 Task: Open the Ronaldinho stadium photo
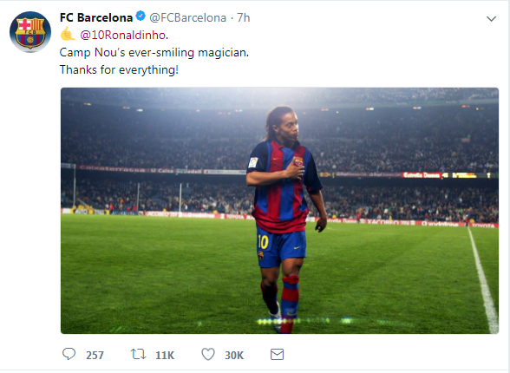(279, 211)
